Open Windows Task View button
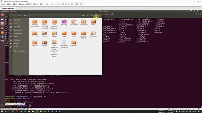 tap(13, 111)
